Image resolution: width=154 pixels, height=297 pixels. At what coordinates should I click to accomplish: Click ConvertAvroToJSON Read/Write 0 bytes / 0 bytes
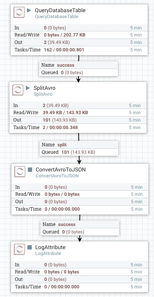tap(80, 194)
